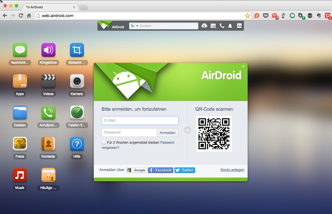Click the 'Konto anlegen' link
The height and width of the screenshot is (214, 332).
[232, 170]
